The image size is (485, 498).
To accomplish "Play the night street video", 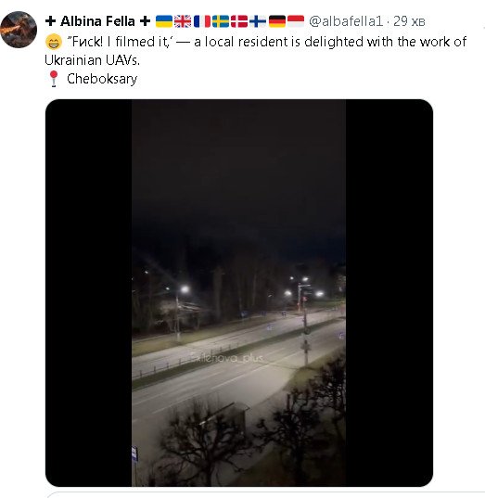I will (x=239, y=292).
